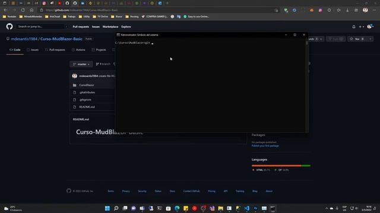This screenshot has width=380, height=213.
Task: Open the README.md file in list
Action: click(x=87, y=106)
